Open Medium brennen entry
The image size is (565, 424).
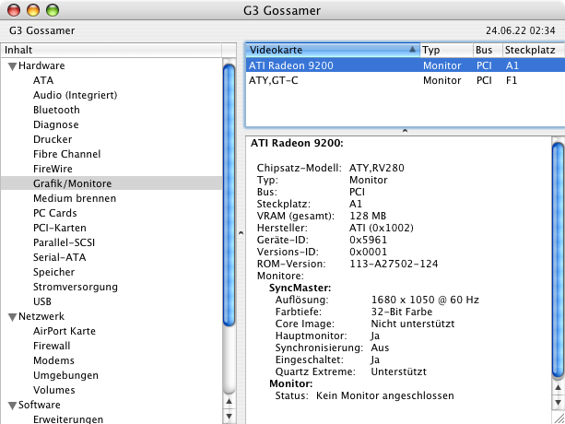(75, 198)
